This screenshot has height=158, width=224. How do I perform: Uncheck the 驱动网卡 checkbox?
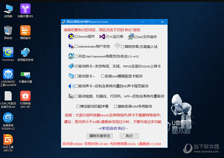76,66
